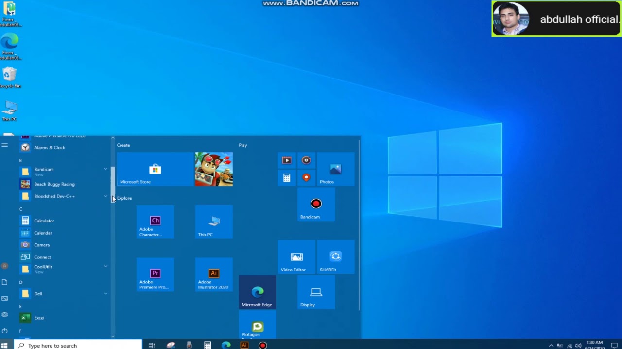Open the Photos tile

[x=336, y=169]
